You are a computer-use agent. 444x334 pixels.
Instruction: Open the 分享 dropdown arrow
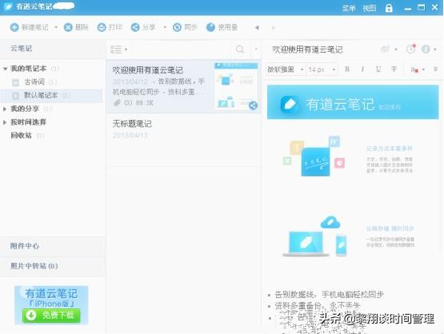[x=165, y=27]
